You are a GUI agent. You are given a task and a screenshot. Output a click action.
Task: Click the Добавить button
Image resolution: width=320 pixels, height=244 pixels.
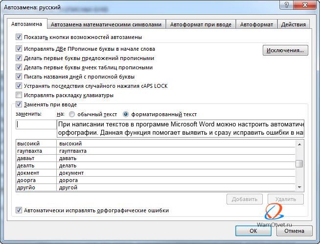coord(245,199)
